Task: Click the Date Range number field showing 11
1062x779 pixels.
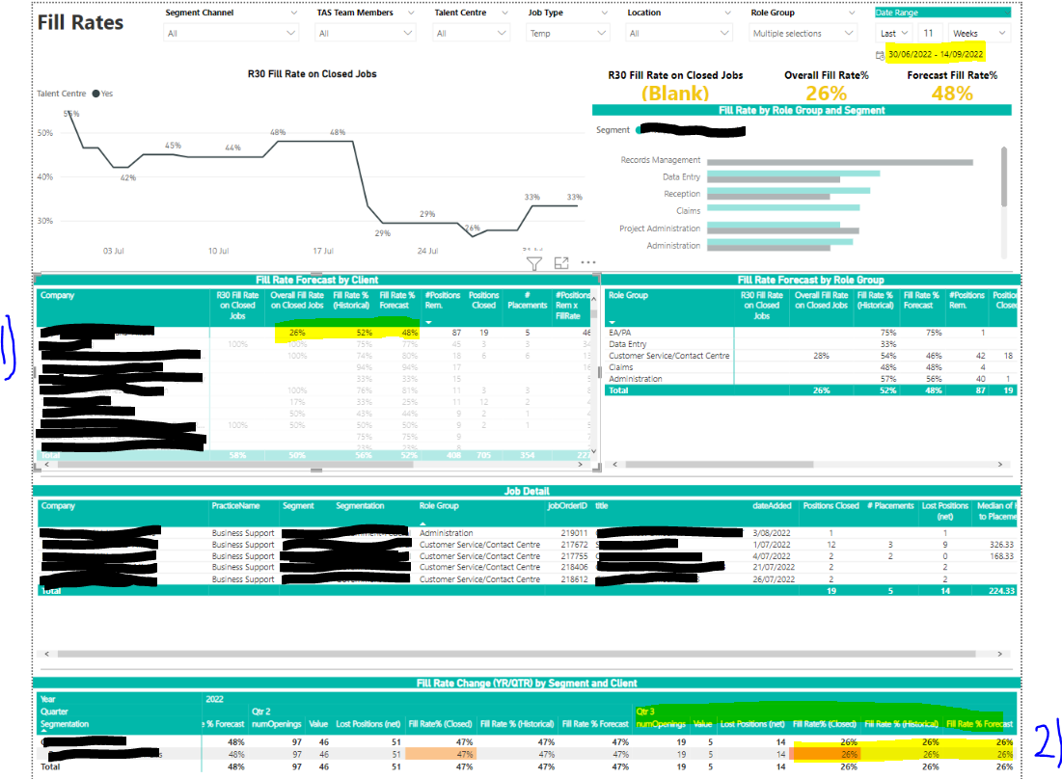Action: (930, 33)
